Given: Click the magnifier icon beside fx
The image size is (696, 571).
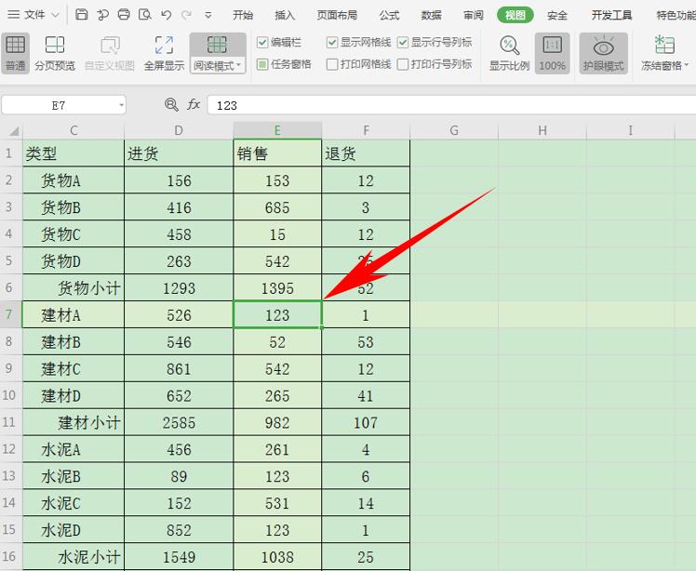Looking at the screenshot, I should (x=171, y=105).
